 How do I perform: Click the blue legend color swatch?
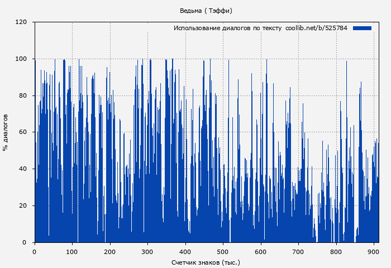click(x=362, y=28)
